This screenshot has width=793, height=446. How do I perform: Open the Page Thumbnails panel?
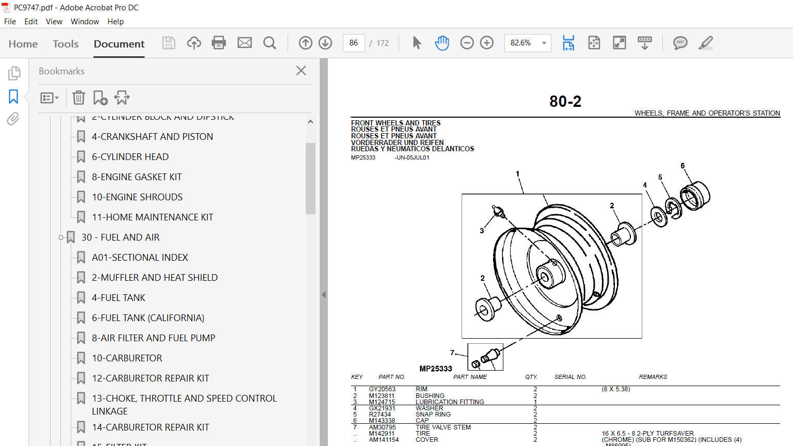(14, 73)
